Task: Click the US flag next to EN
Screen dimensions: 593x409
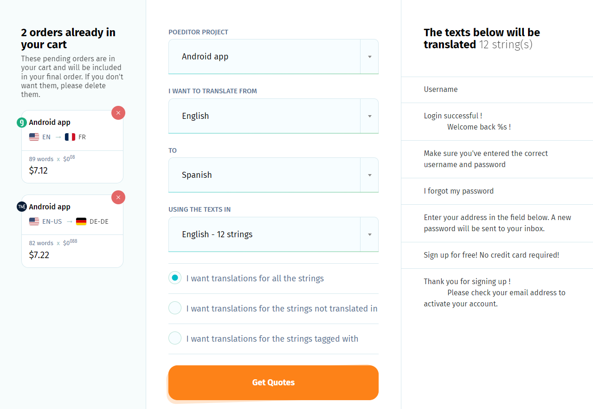Action: 34,136
